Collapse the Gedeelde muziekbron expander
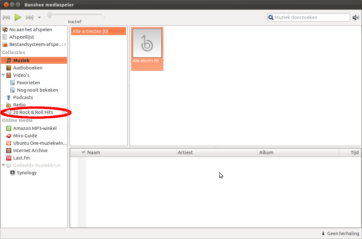 [x=4, y=165]
